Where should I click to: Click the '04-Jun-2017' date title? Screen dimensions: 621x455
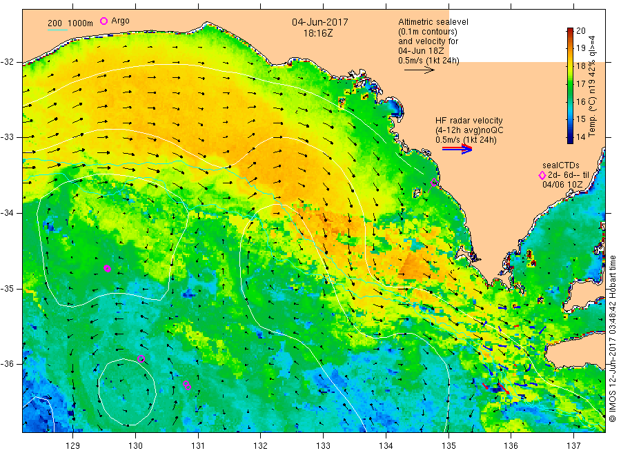pyautogui.click(x=320, y=22)
